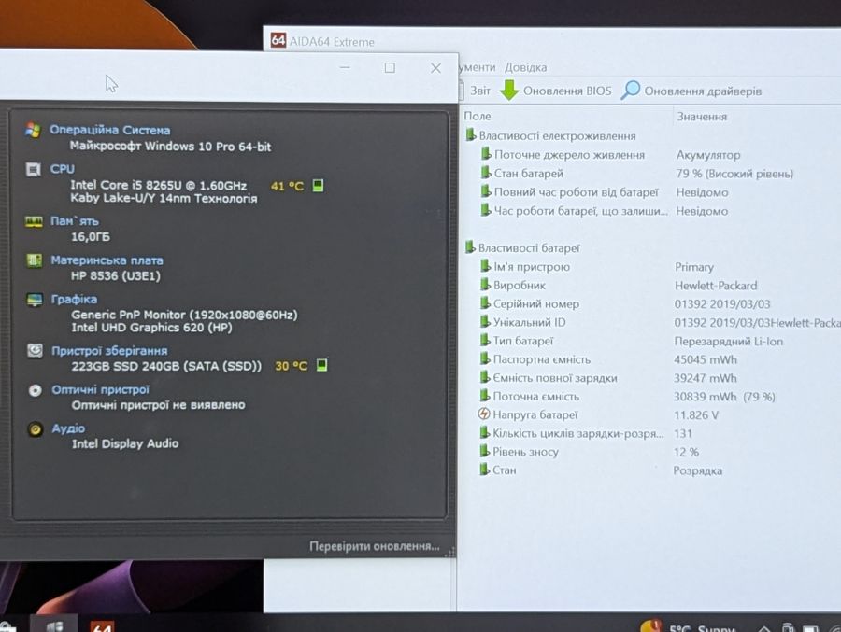
Task: Open the Графіка section link
Action: (74, 299)
